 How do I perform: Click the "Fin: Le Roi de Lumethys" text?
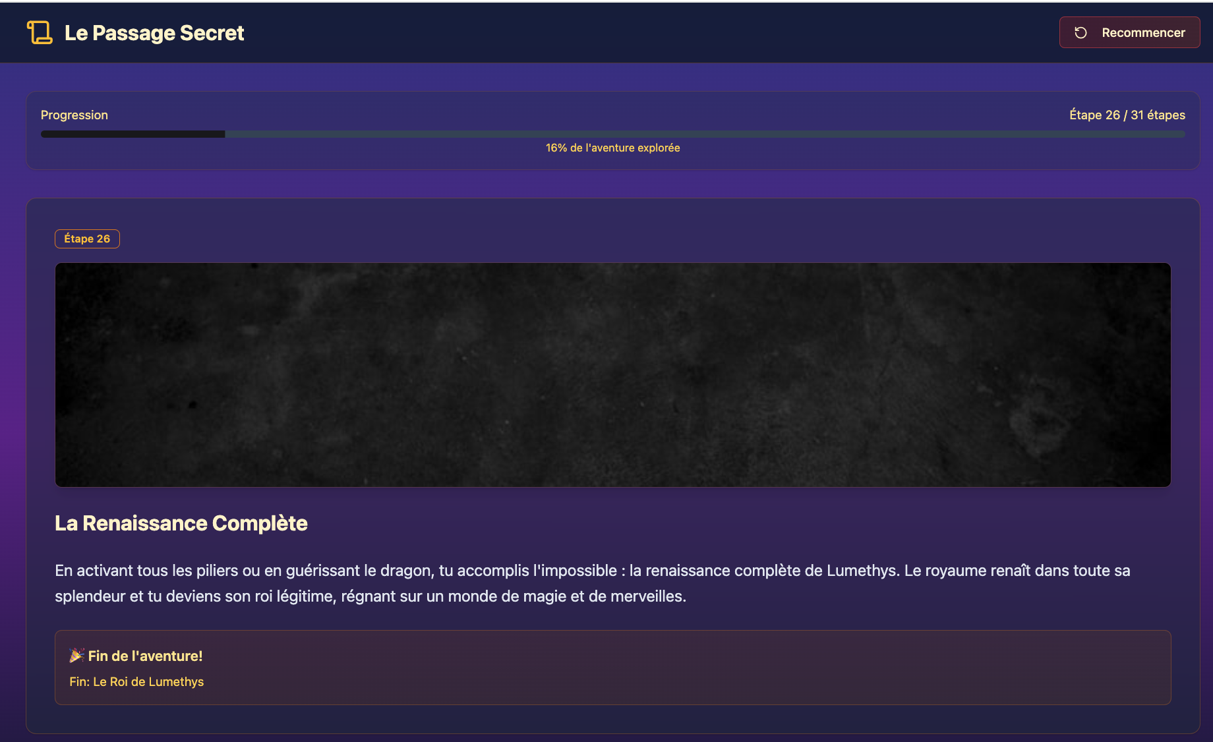click(136, 681)
